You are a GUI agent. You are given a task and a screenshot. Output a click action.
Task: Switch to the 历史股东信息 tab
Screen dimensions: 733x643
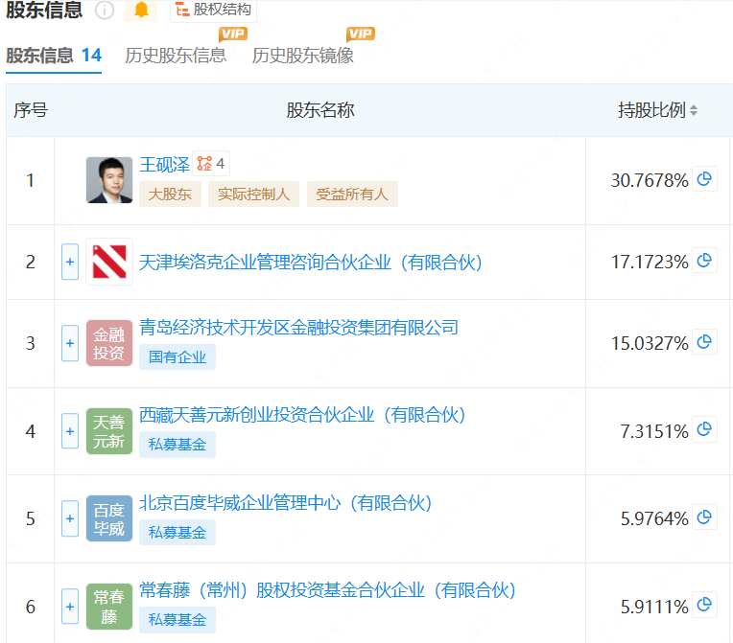(176, 56)
